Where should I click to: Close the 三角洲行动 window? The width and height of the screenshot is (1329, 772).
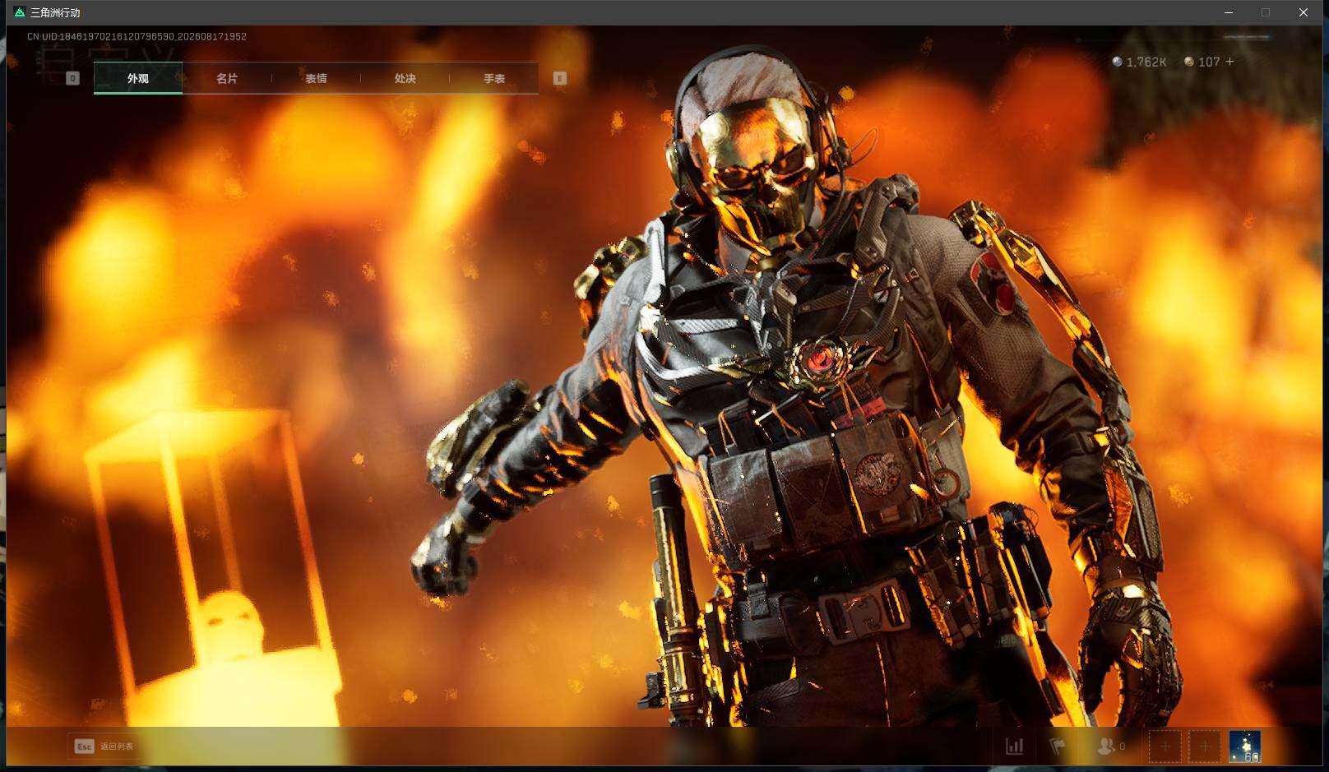click(x=1304, y=12)
